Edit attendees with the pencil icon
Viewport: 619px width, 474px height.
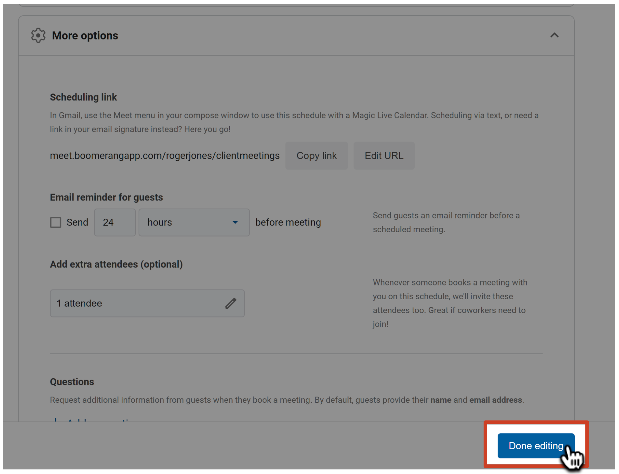pyautogui.click(x=231, y=303)
